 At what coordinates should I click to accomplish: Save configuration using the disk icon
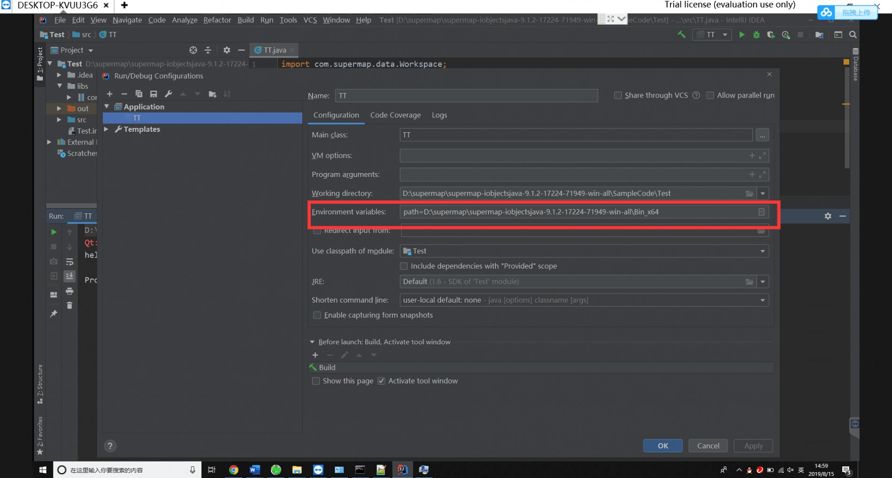[x=153, y=94]
